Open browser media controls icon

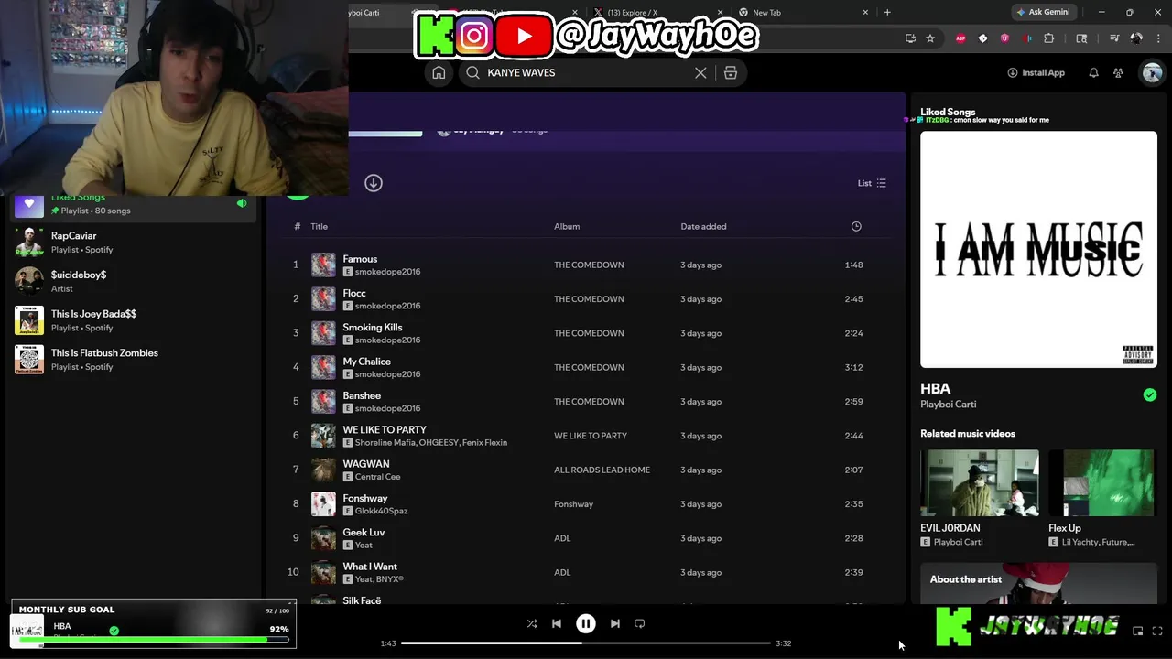[1114, 38]
